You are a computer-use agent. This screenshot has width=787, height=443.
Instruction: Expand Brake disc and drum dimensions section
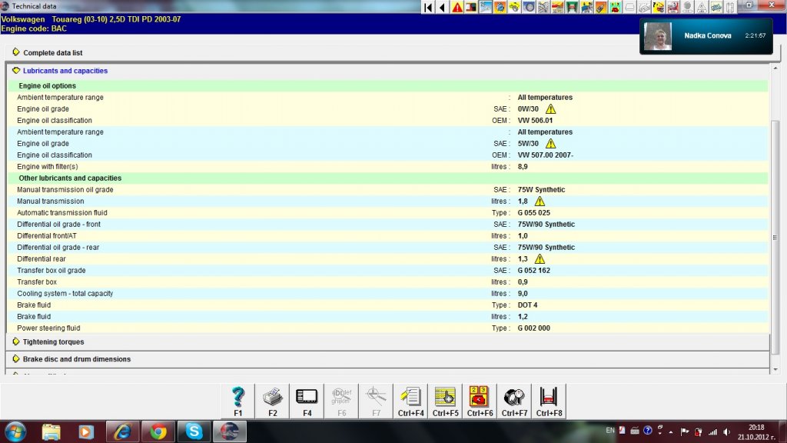(76, 359)
